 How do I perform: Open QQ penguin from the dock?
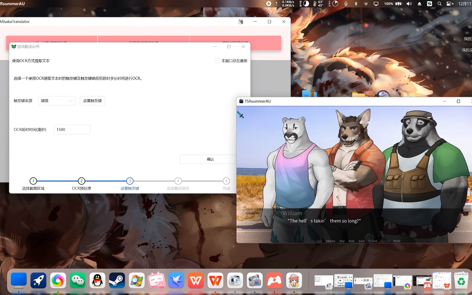coord(98,281)
